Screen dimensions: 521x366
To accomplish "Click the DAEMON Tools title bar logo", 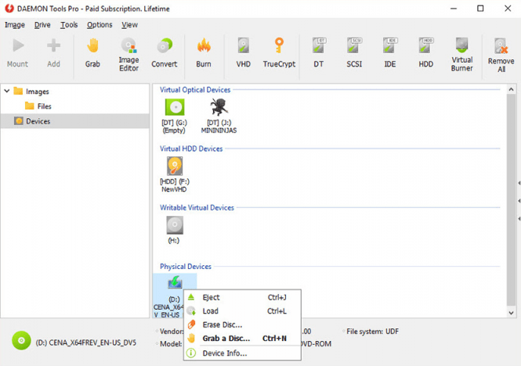I will coord(9,9).
